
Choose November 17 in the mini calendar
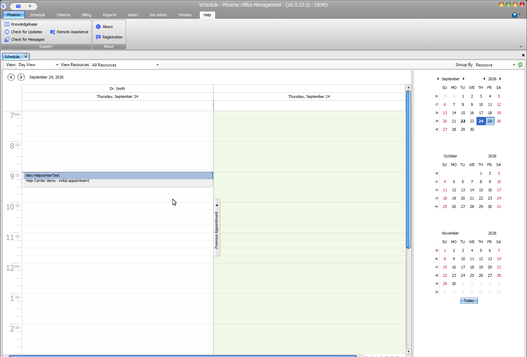[x=463, y=267]
